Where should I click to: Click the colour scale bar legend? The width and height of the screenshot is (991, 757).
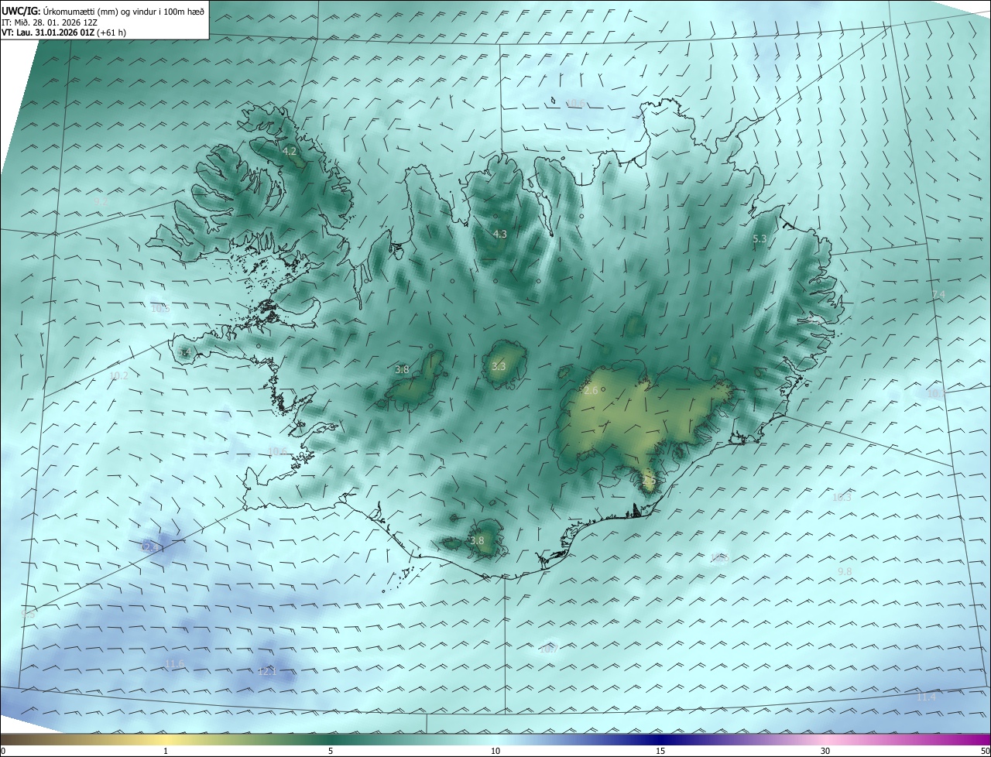pyautogui.click(x=495, y=739)
